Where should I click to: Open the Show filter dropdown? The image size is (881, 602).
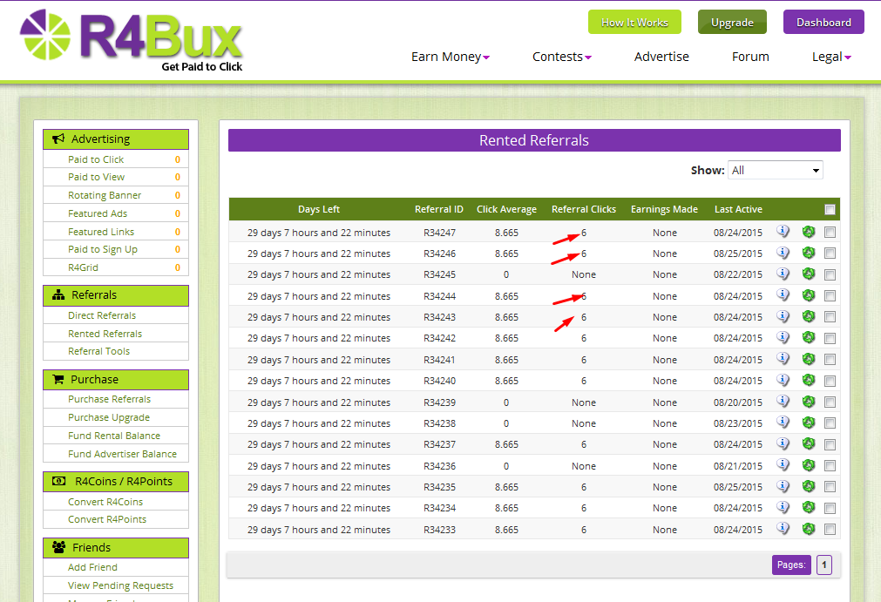point(776,170)
